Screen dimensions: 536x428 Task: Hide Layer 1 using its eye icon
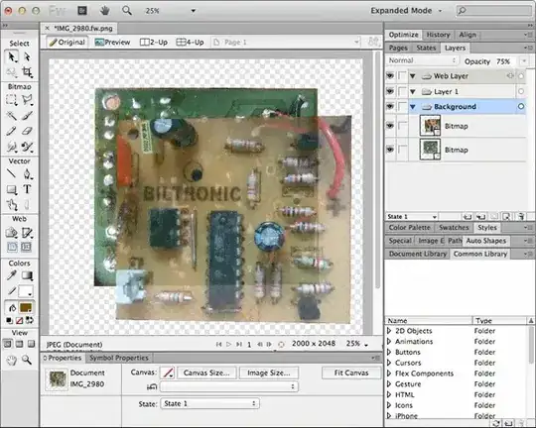tap(390, 91)
